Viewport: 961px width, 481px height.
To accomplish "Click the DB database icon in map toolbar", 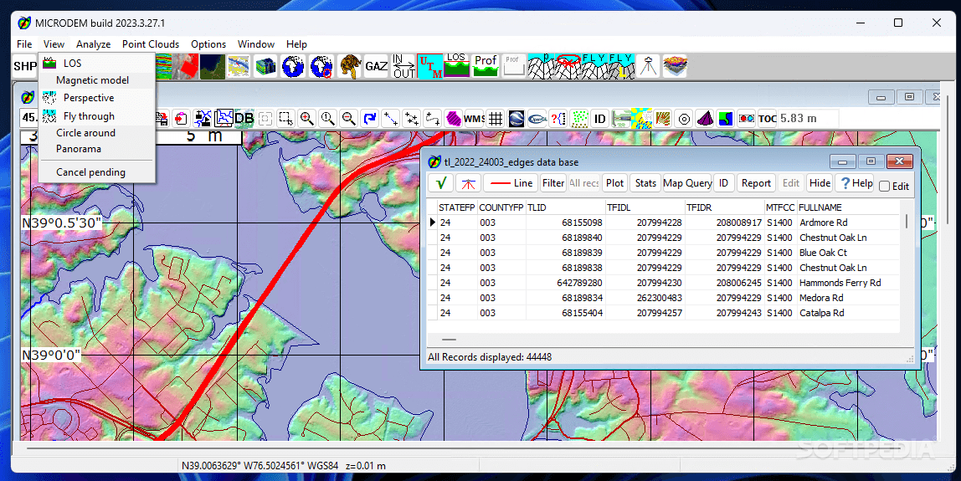I will (x=244, y=118).
